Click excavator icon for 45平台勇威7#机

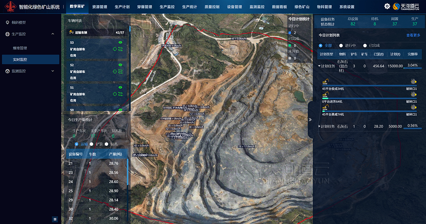coord(325,107)
